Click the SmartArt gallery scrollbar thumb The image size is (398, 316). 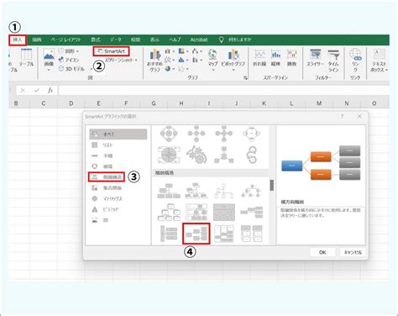(271, 185)
